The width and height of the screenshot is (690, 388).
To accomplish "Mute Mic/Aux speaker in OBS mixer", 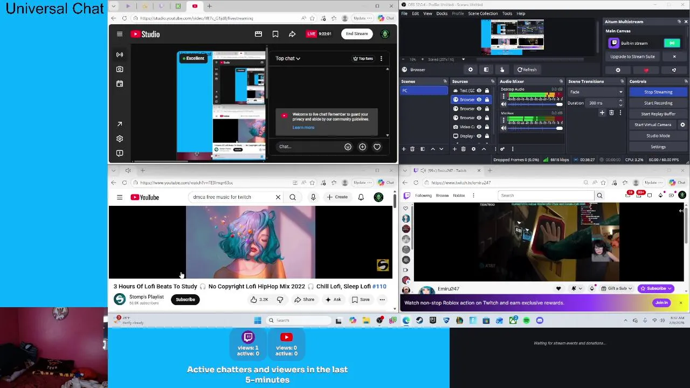I will [x=503, y=128].
